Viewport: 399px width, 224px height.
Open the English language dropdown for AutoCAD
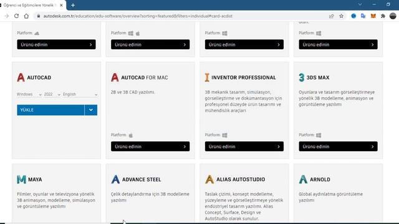pos(80,94)
